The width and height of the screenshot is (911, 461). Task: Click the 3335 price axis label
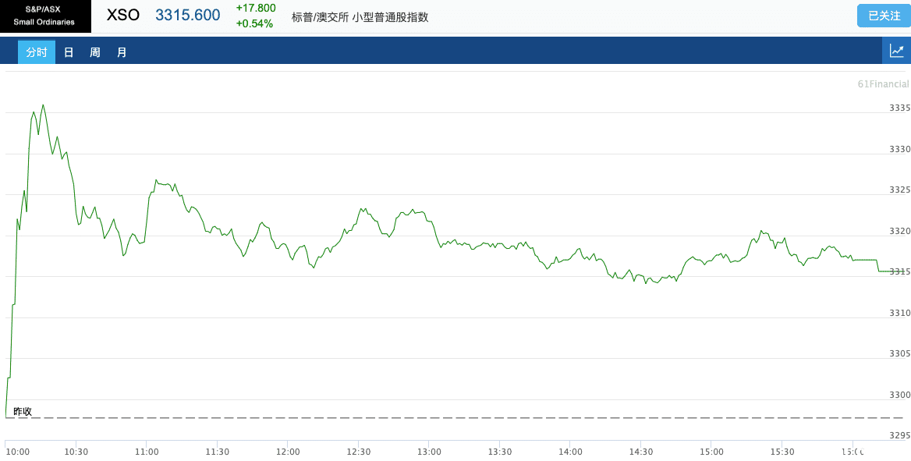(899, 108)
